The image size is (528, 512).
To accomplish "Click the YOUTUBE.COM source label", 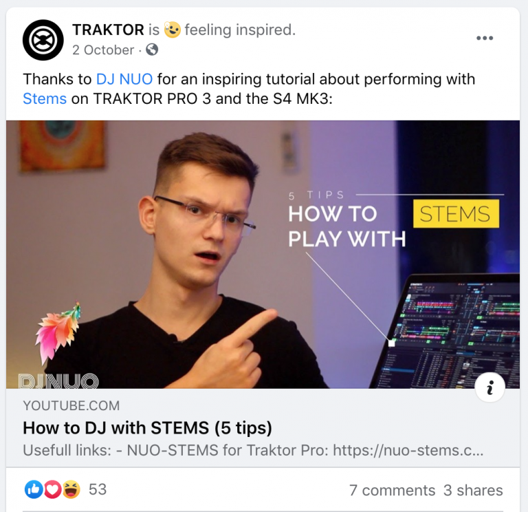I will [71, 406].
